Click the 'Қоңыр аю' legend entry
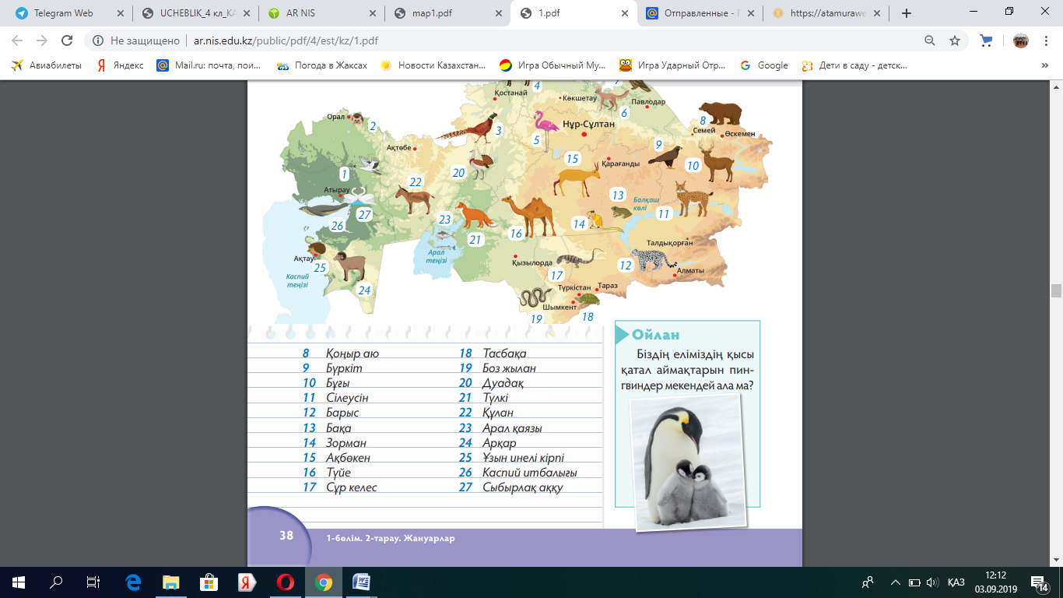 [353, 354]
